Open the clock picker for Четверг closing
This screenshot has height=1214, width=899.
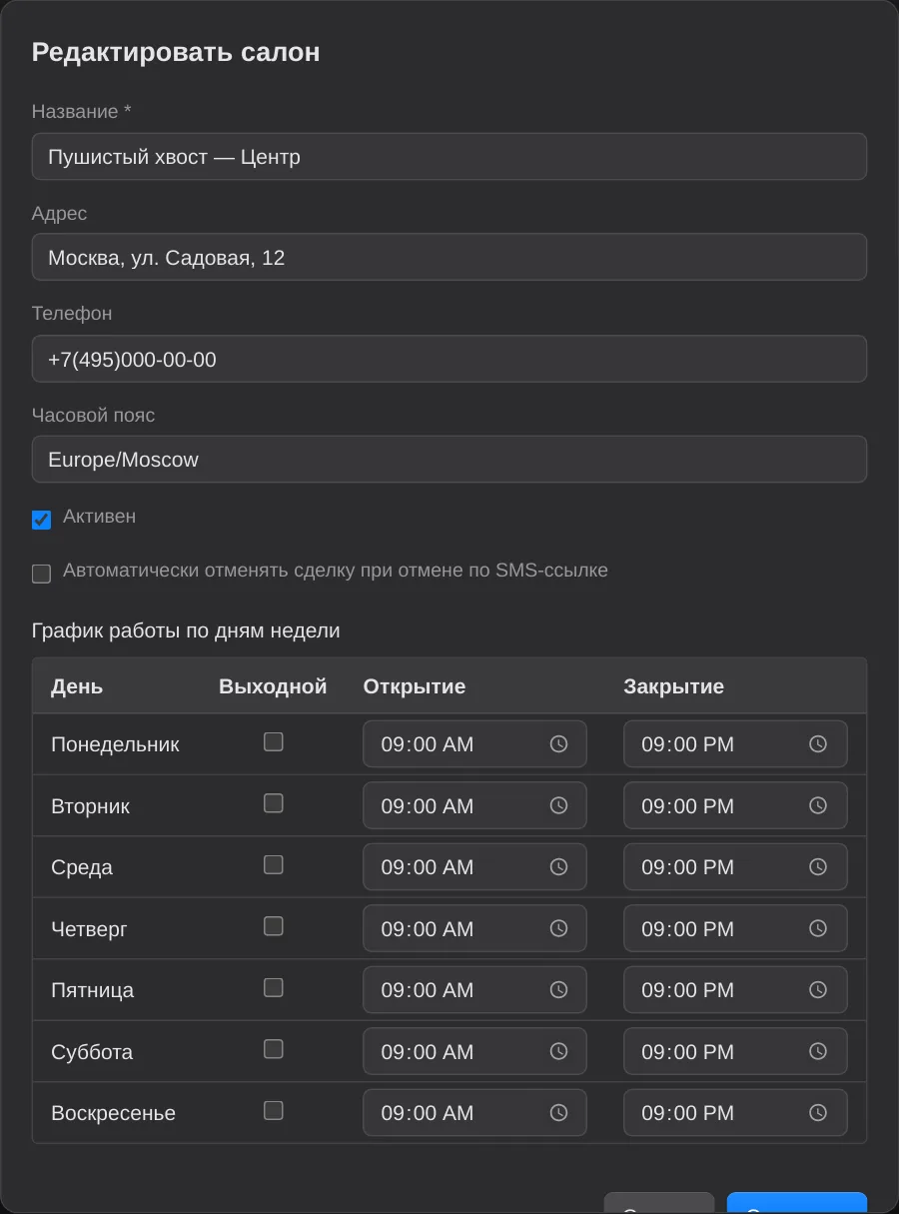(x=818, y=928)
